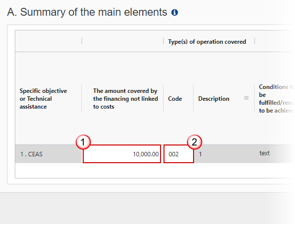This screenshot has width=295, height=231.
Task: Click the red callout marker 1
Action: pos(83,142)
